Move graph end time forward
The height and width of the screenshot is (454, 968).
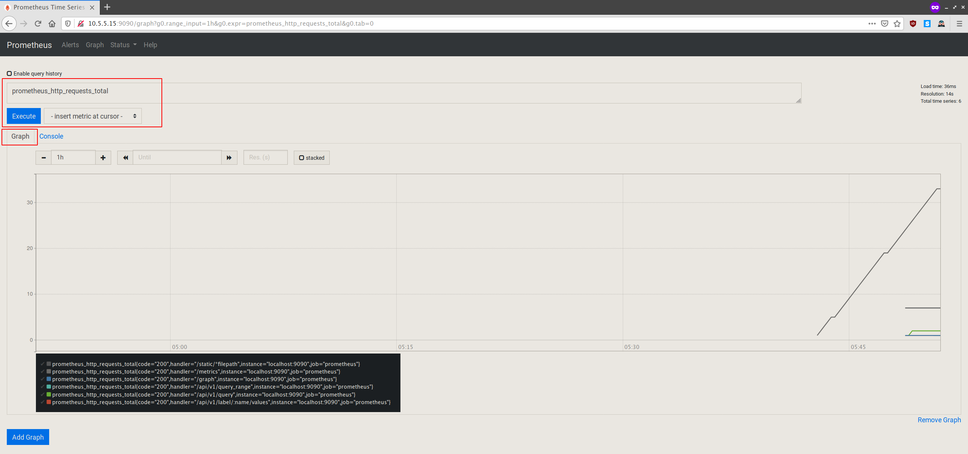(x=229, y=158)
